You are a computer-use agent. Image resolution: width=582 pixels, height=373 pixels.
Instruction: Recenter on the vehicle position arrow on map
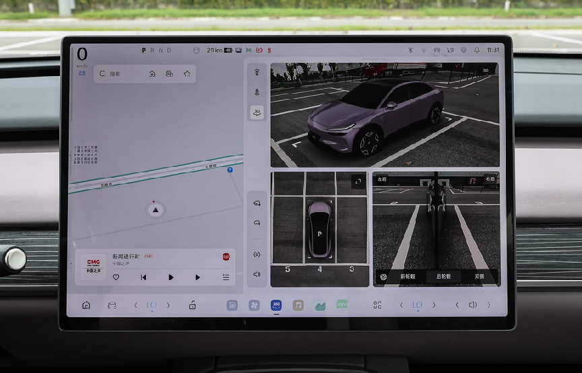(155, 209)
